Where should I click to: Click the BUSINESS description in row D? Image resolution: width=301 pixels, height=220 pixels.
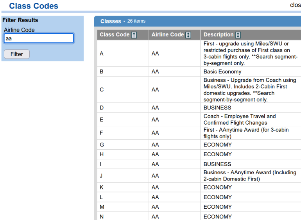pyautogui.click(x=217, y=108)
